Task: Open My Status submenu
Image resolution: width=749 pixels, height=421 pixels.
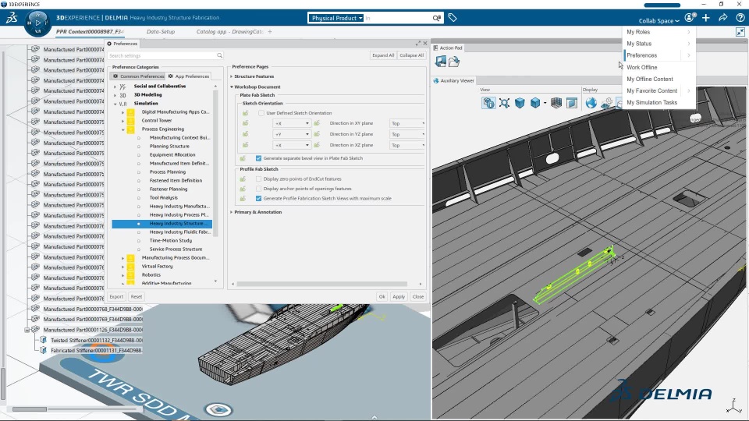Action: [658, 44]
